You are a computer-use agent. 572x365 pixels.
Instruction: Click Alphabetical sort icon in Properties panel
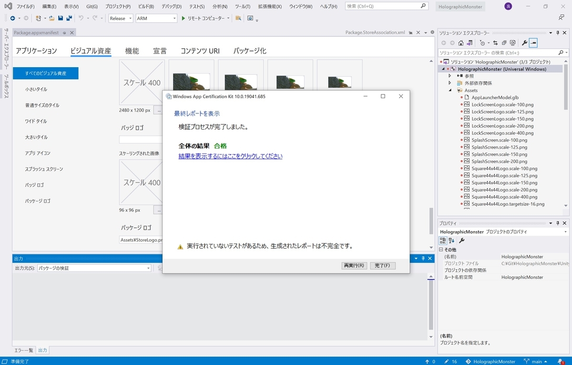pyautogui.click(x=452, y=241)
